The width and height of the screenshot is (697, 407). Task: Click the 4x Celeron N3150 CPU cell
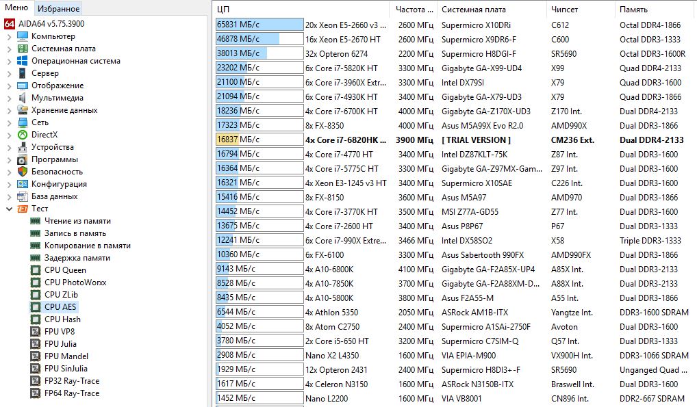pyautogui.click(x=336, y=384)
